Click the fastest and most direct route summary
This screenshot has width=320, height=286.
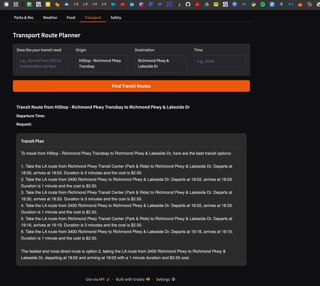click(x=123, y=255)
